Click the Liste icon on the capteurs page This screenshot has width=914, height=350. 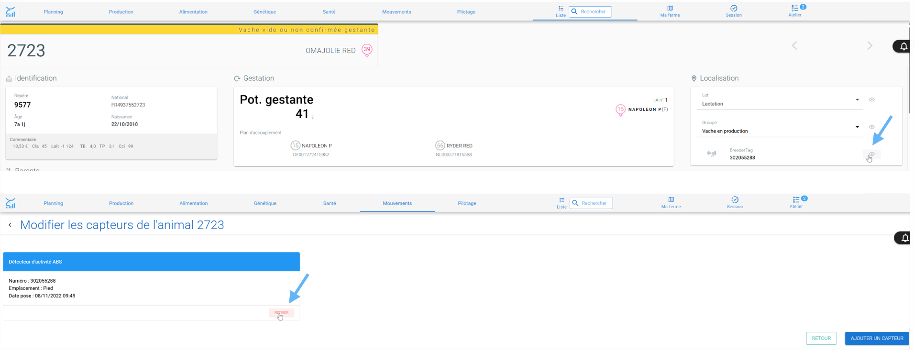[x=562, y=203]
